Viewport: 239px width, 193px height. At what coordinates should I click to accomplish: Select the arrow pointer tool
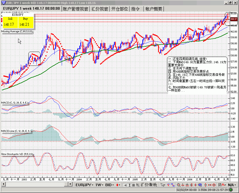point(163,185)
